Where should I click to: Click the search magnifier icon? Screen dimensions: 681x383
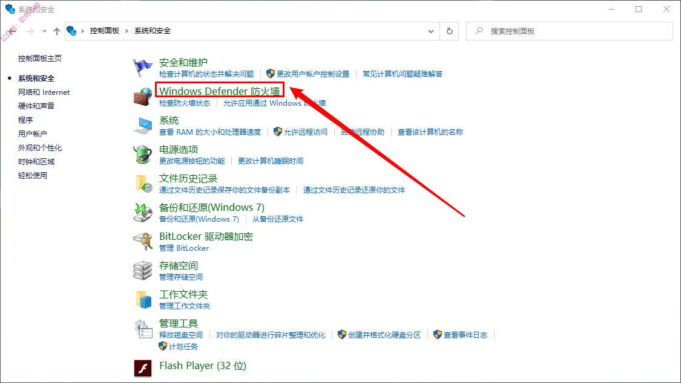pyautogui.click(x=479, y=31)
